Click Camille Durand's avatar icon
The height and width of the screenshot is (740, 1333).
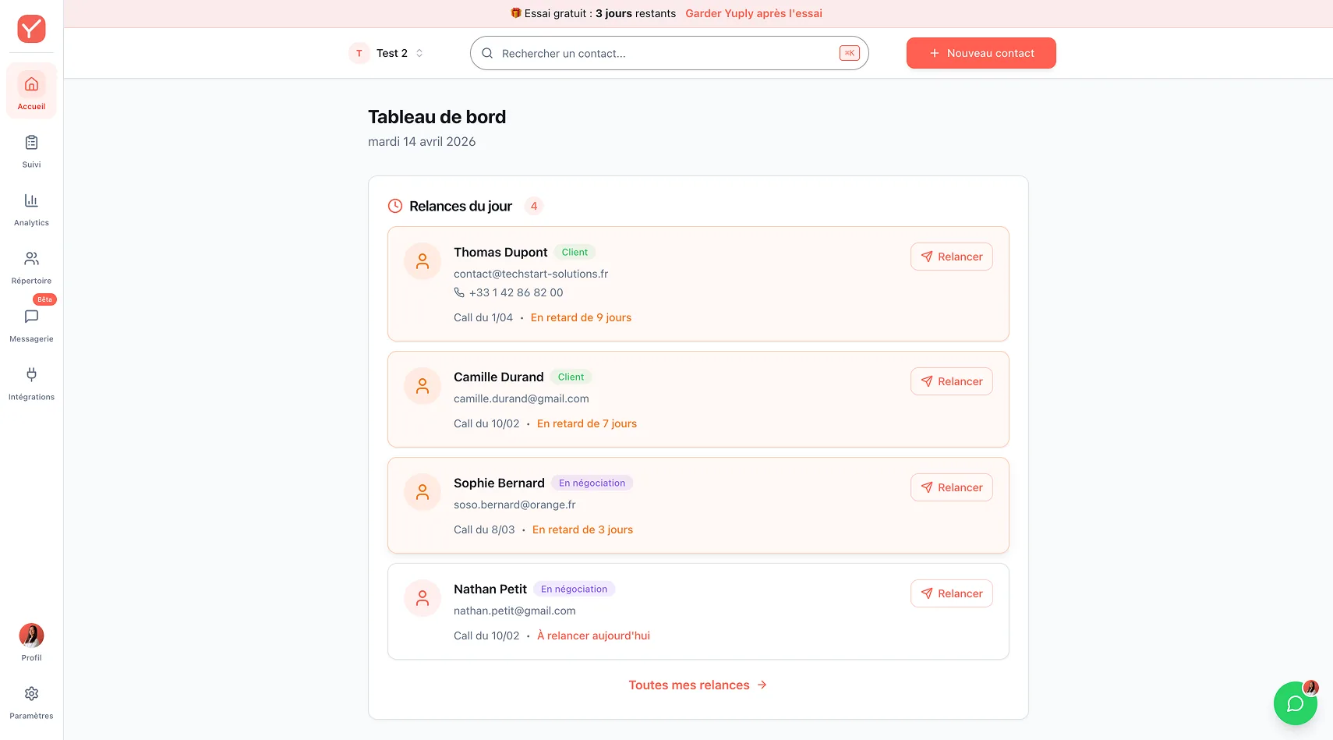click(x=423, y=386)
